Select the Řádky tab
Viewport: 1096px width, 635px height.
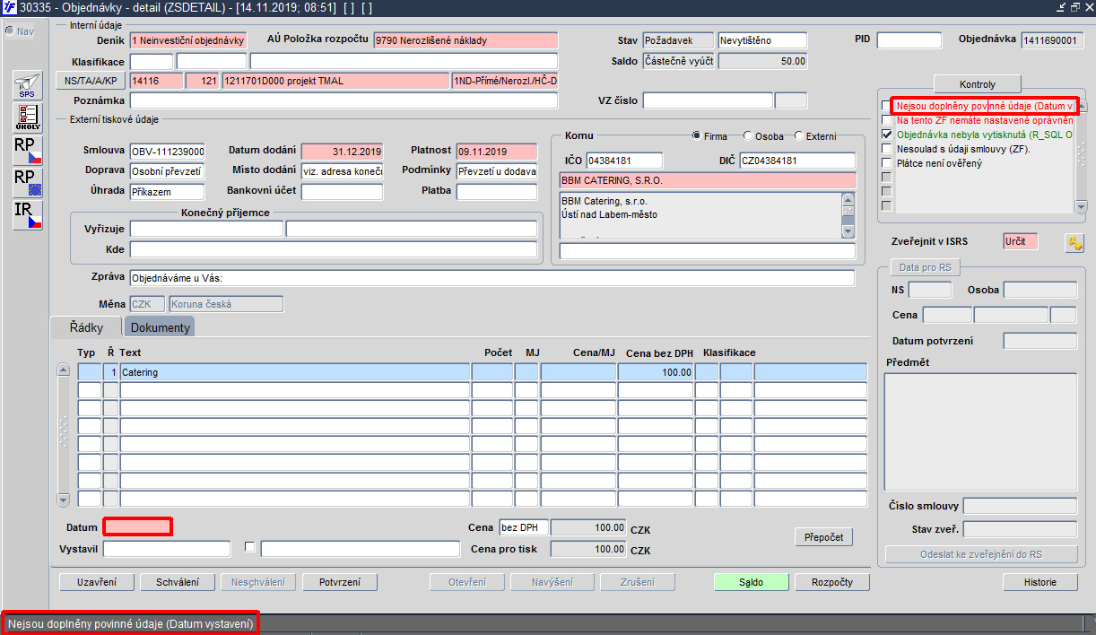point(86,326)
